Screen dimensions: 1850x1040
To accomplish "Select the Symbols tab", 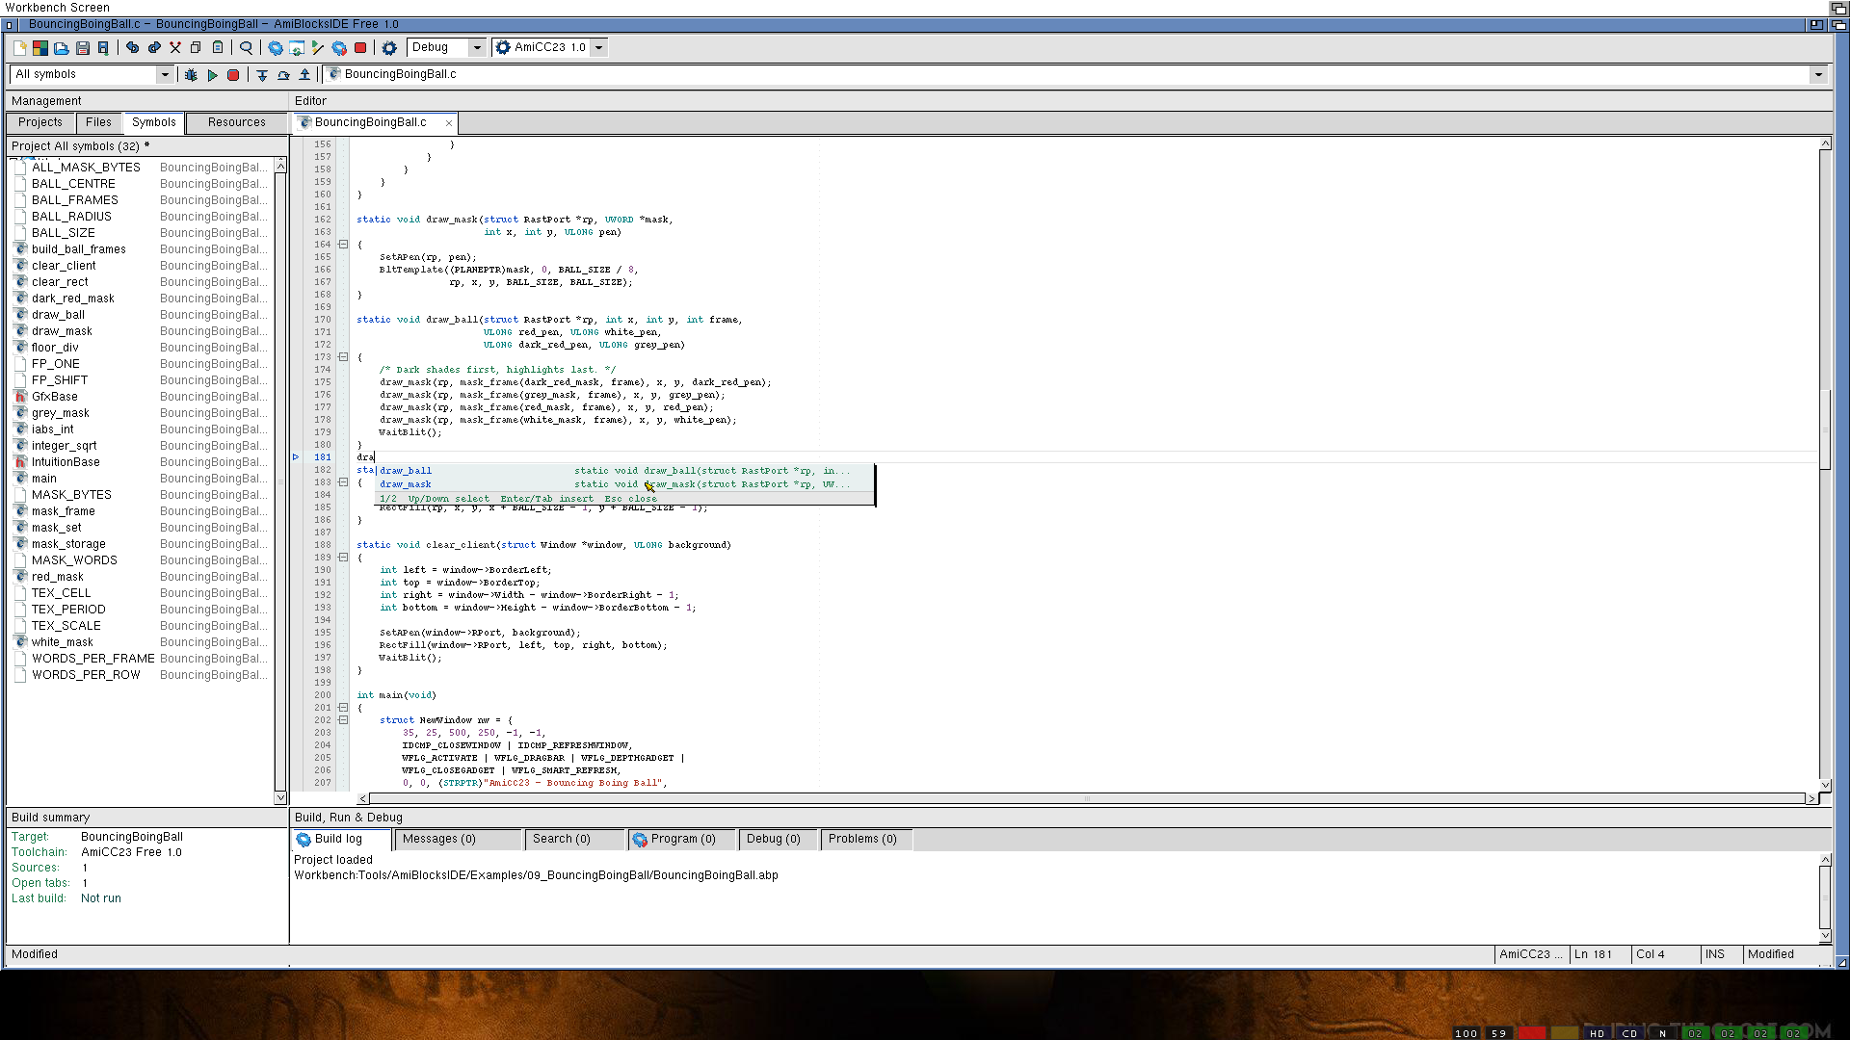I will [x=153, y=122].
